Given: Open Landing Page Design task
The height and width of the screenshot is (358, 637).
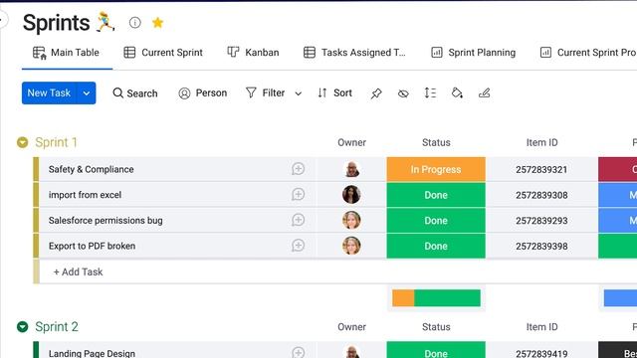Looking at the screenshot, I should [x=92, y=353].
